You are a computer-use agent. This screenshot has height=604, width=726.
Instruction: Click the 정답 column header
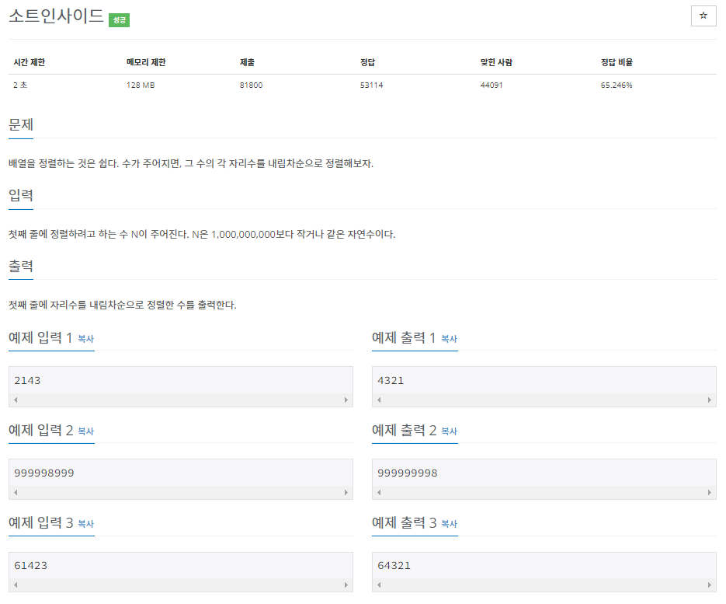point(367,62)
